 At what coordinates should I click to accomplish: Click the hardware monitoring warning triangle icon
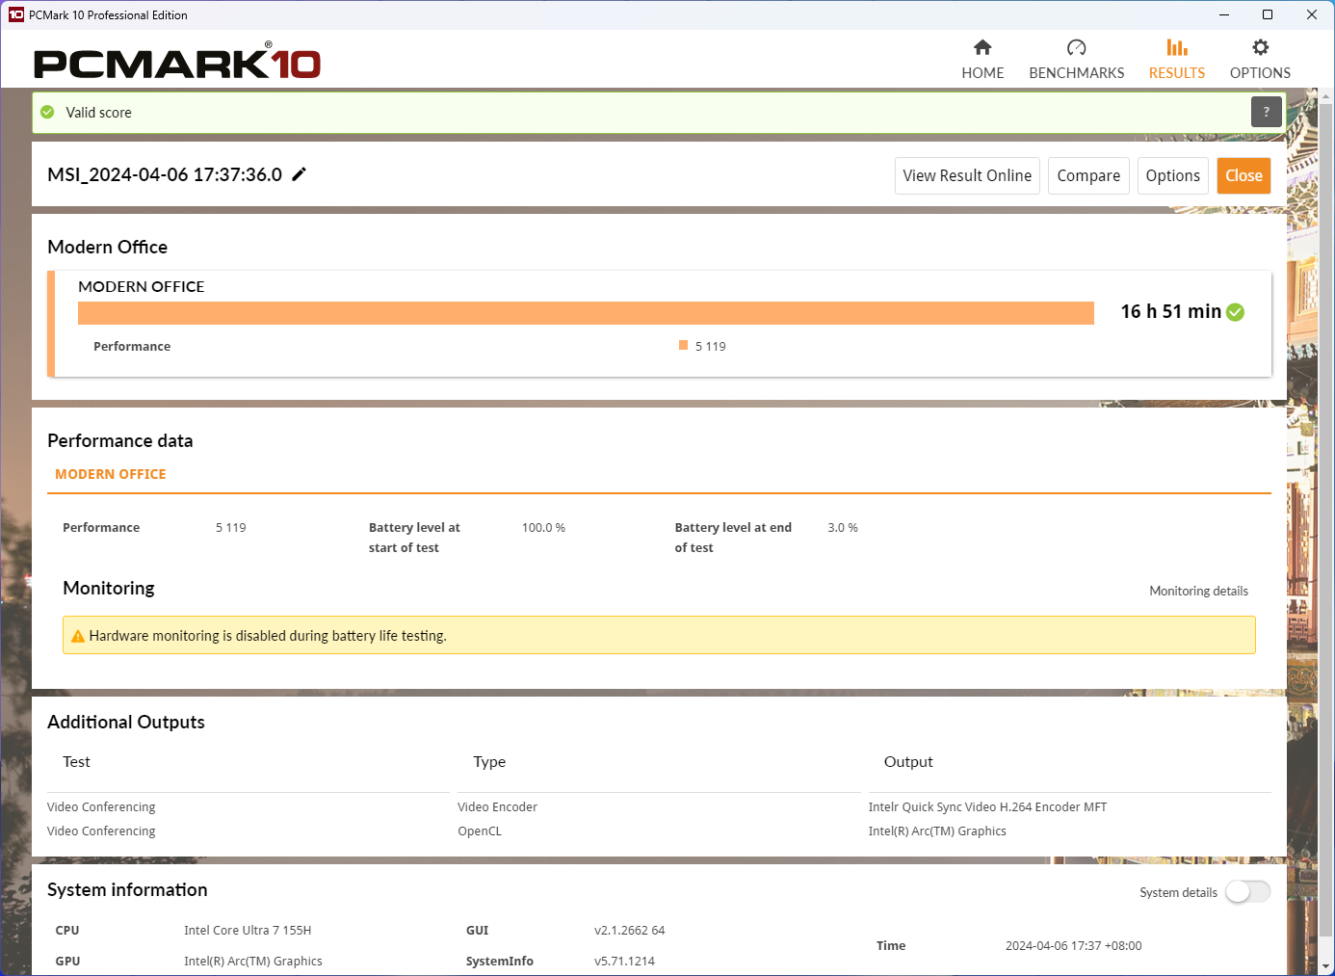click(78, 636)
